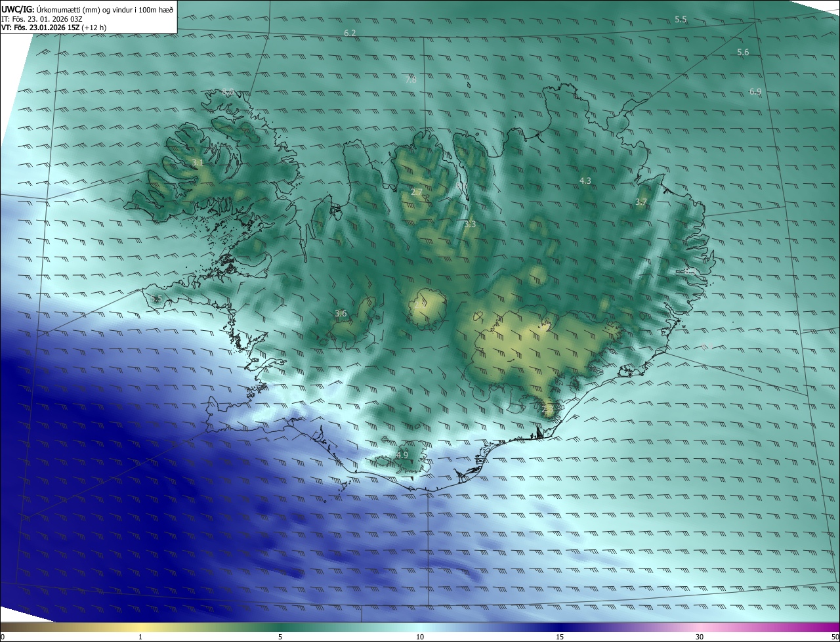Click the magenta end of color bar

click(x=828, y=627)
